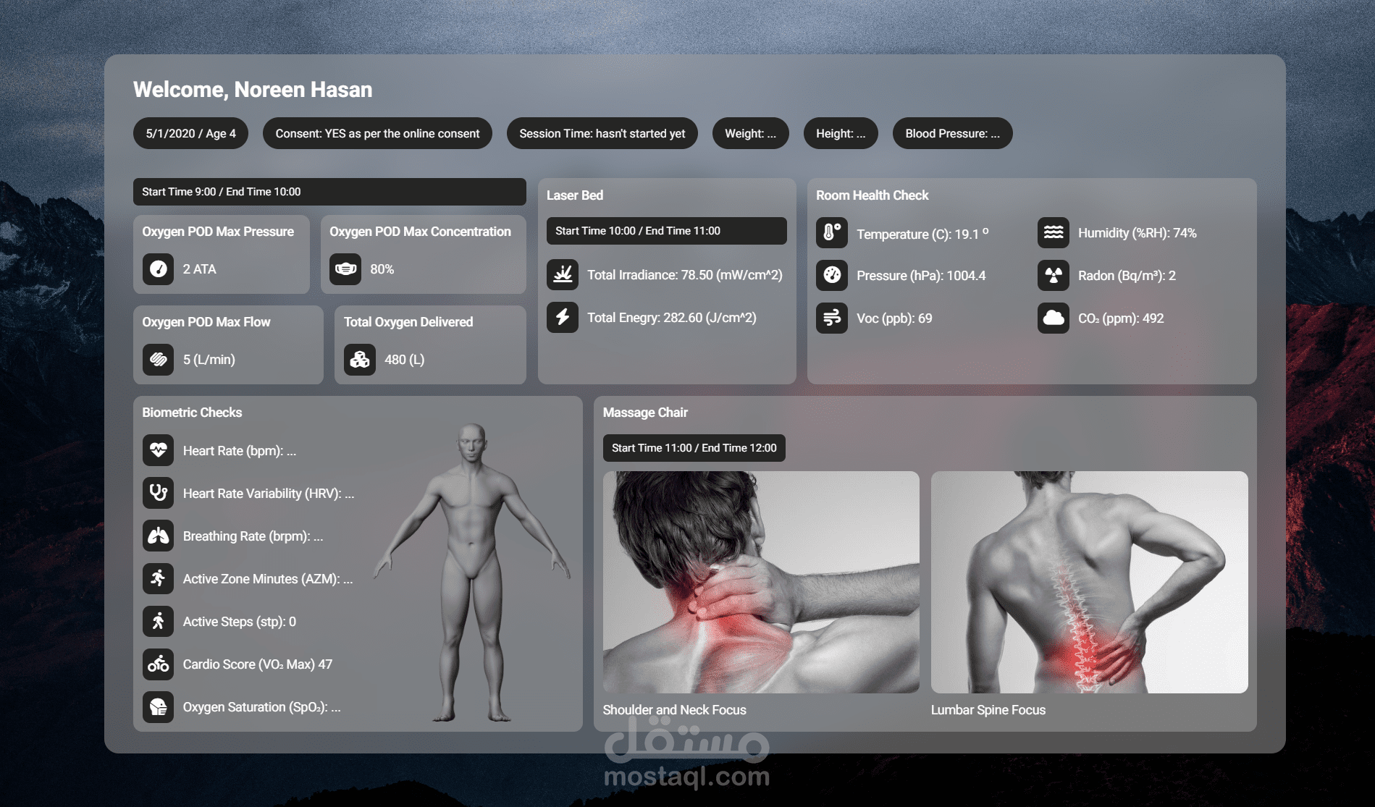Click the Total Irradiance laser icon

click(x=563, y=275)
